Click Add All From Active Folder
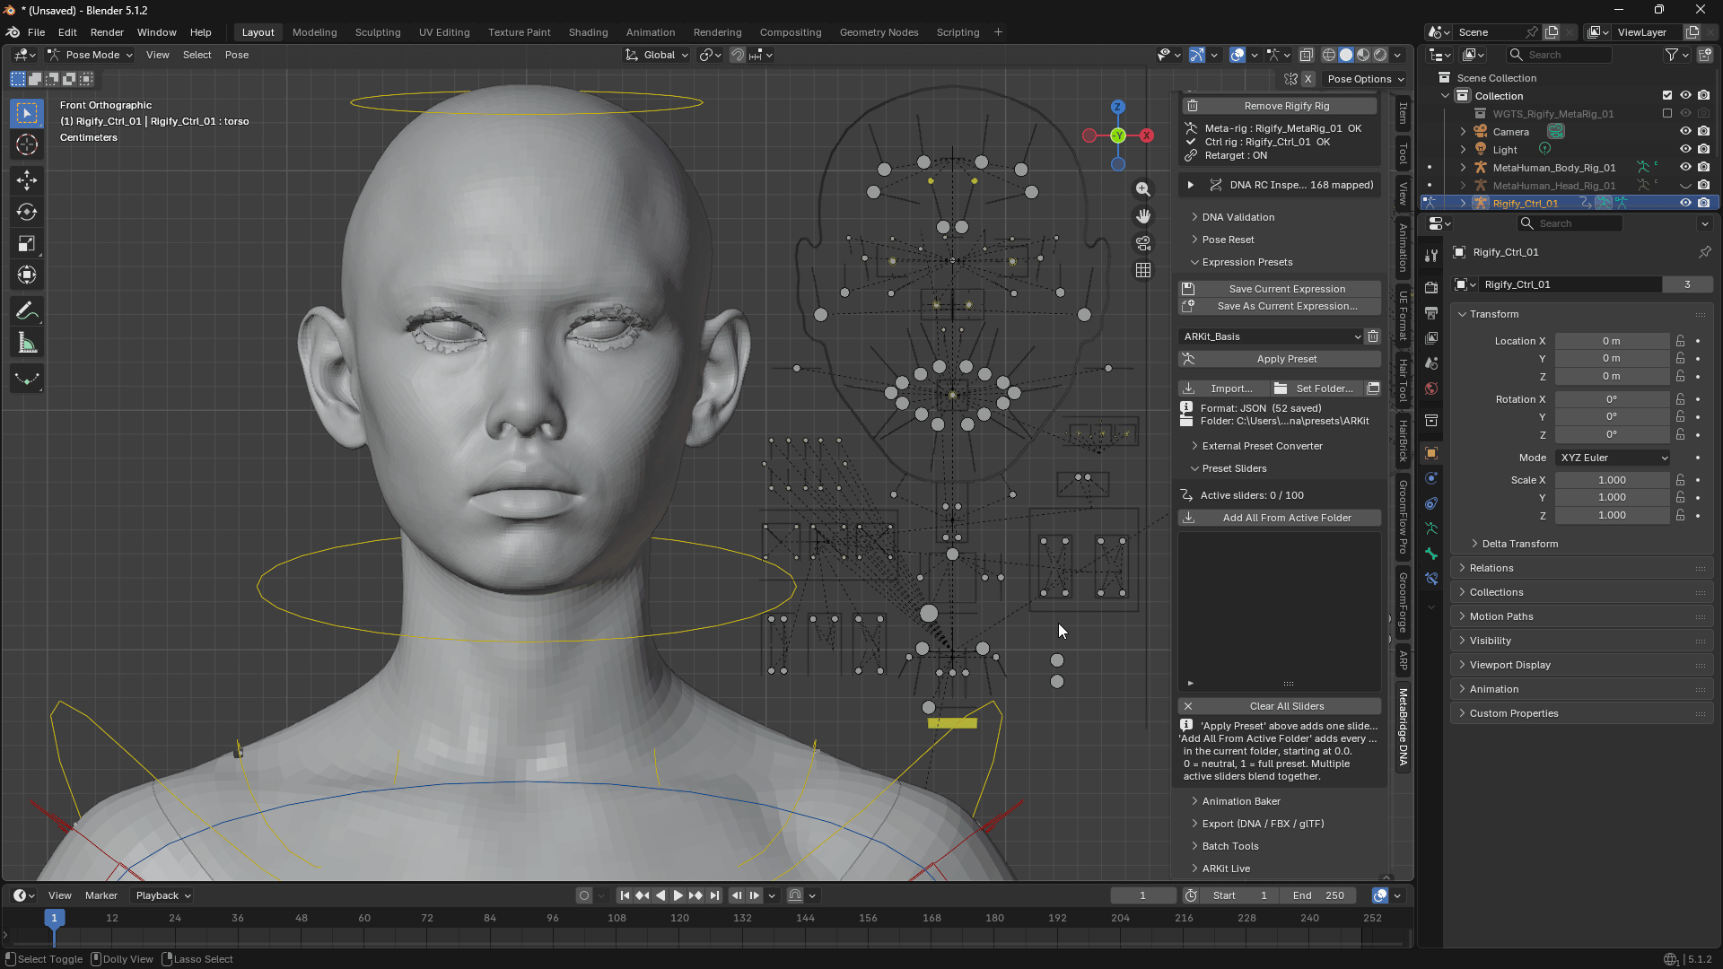 (x=1280, y=518)
